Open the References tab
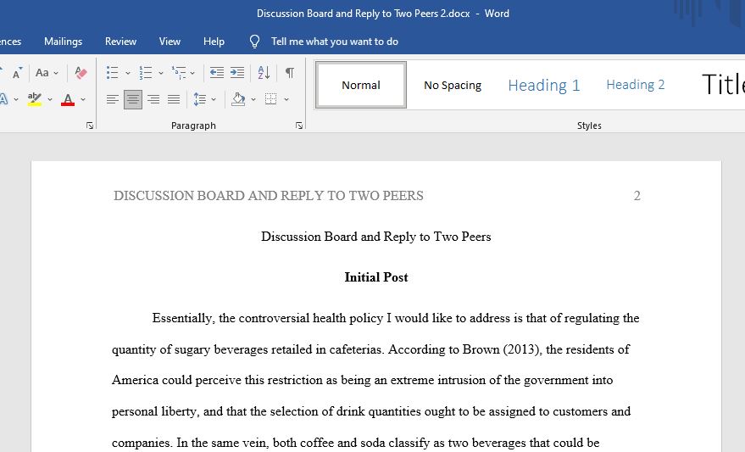The height and width of the screenshot is (452, 745). click(10, 42)
